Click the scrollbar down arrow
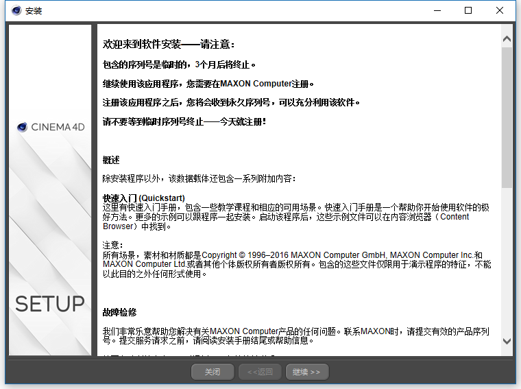The image size is (521, 389). tap(507, 342)
